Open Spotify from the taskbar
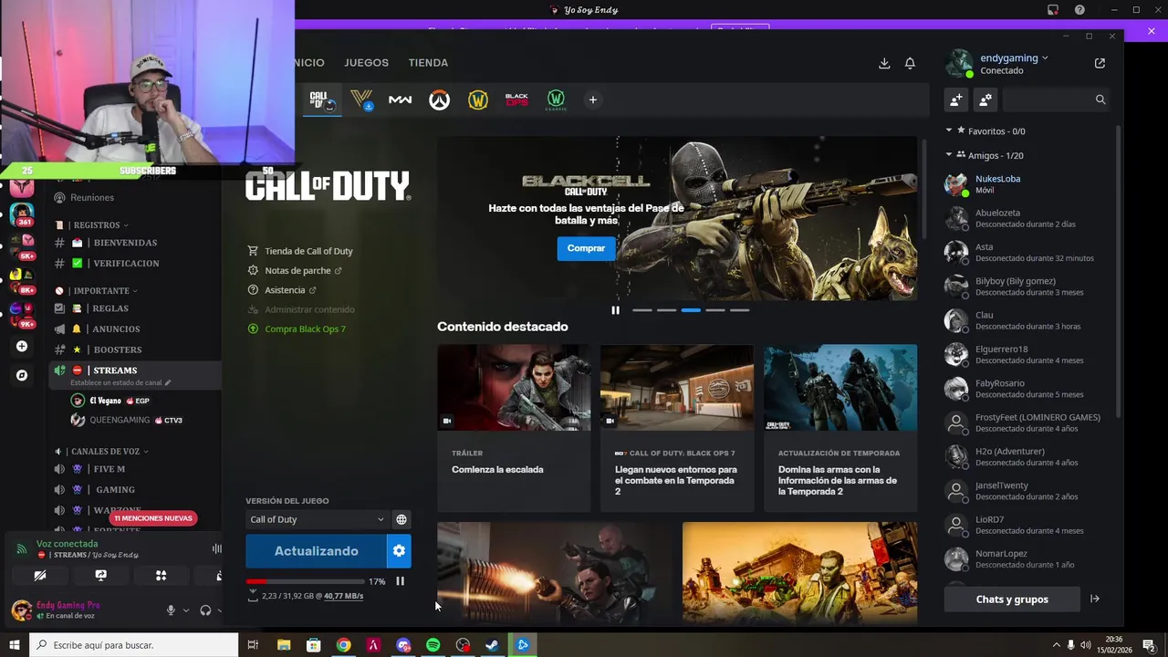Screen dimensions: 1168x657 coord(433,645)
